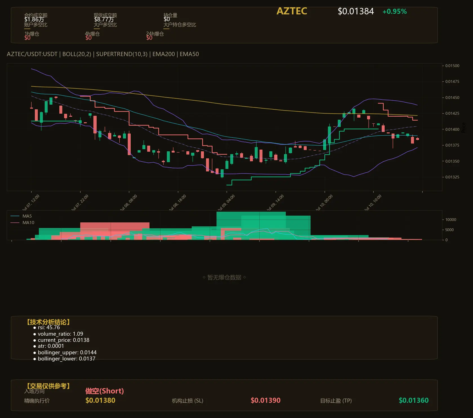The height and width of the screenshot is (418, 473).
Task: Select the $0.01360 take profit value
Action: pyautogui.click(x=414, y=401)
